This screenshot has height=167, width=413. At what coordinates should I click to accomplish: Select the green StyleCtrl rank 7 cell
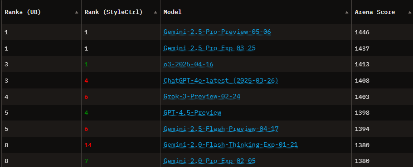[x=121, y=160]
